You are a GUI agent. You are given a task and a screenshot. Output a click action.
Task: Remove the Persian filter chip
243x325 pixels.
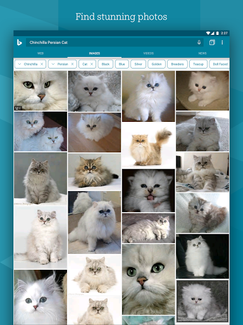[x=72, y=64]
